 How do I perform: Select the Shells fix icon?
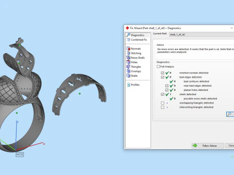coord(128,76)
